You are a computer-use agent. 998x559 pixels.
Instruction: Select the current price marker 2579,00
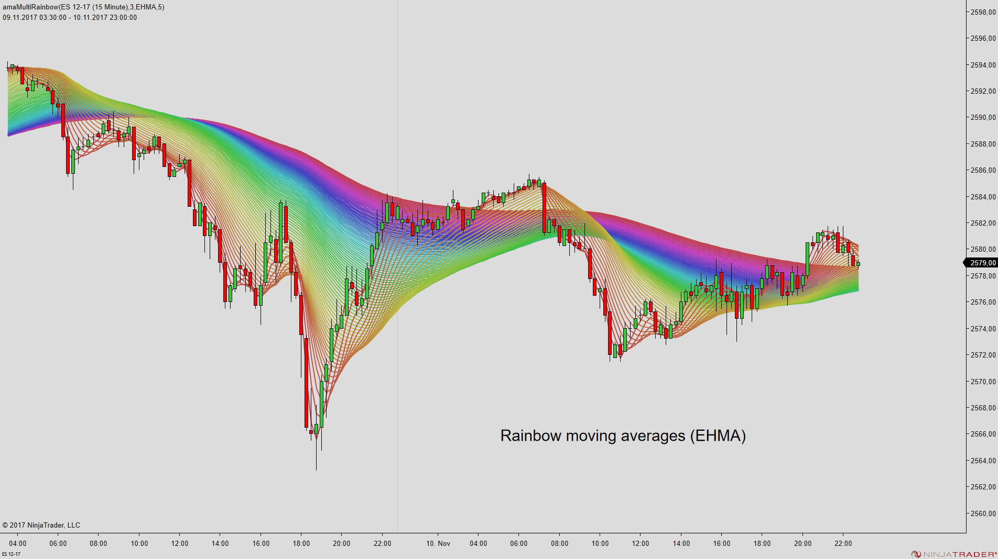tap(981, 263)
